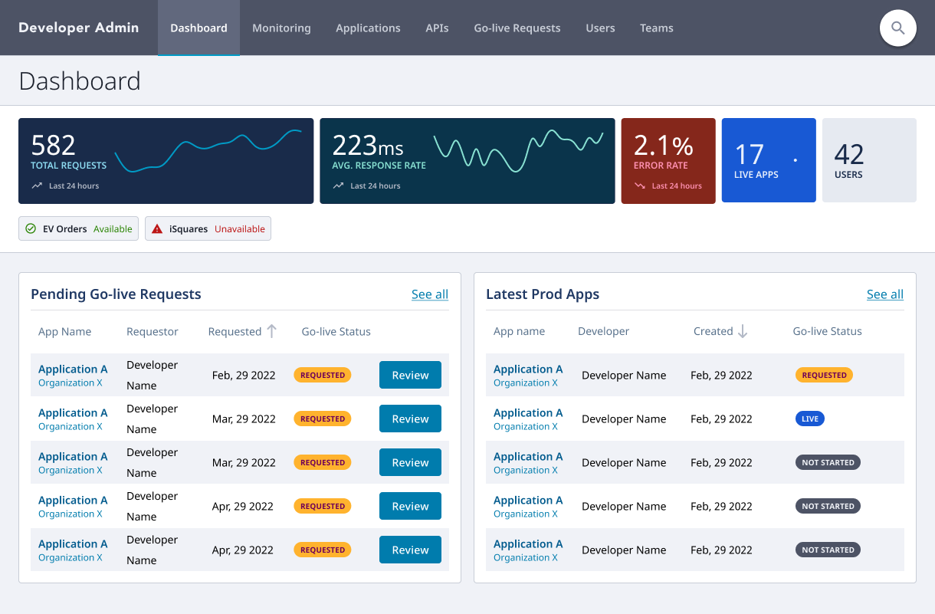Click the LIVE status badge in Latest Prod Apps
Screen dimensions: 935x614
(x=809, y=419)
